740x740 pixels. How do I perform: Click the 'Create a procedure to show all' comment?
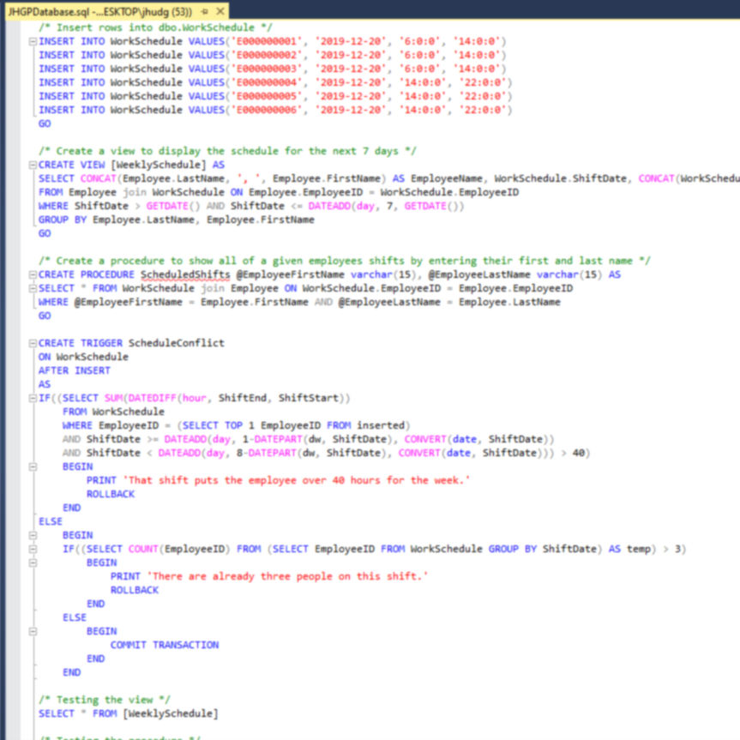click(345, 261)
